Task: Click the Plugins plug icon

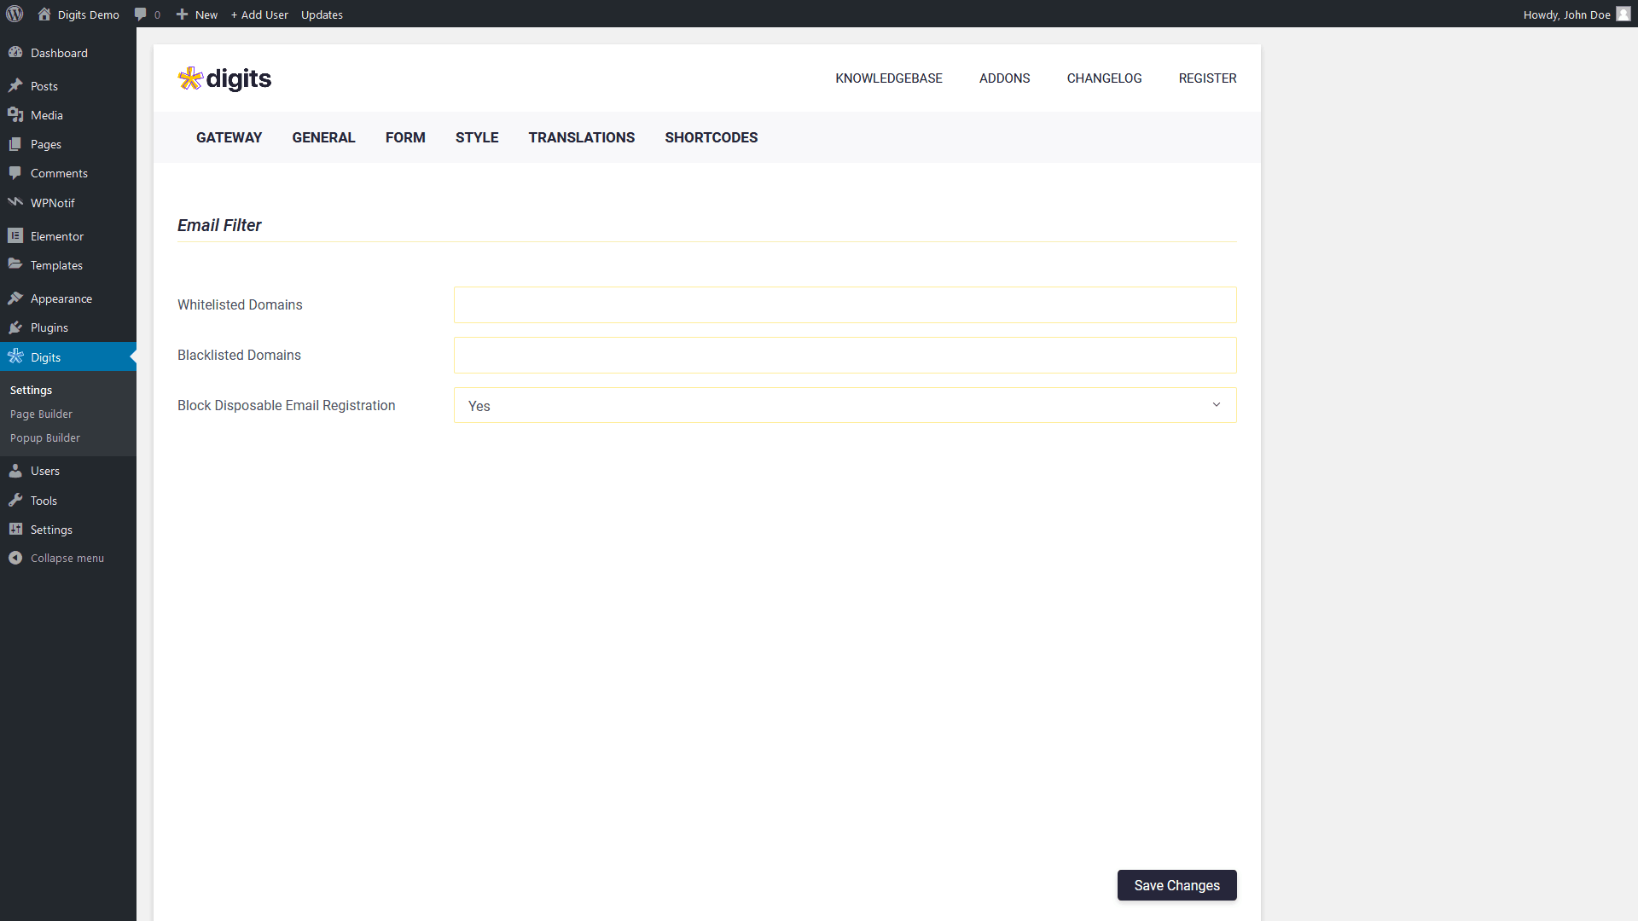Action: 15,327
